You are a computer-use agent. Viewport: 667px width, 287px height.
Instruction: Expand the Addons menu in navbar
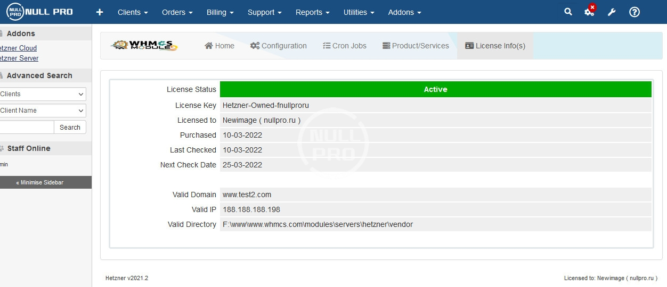404,12
